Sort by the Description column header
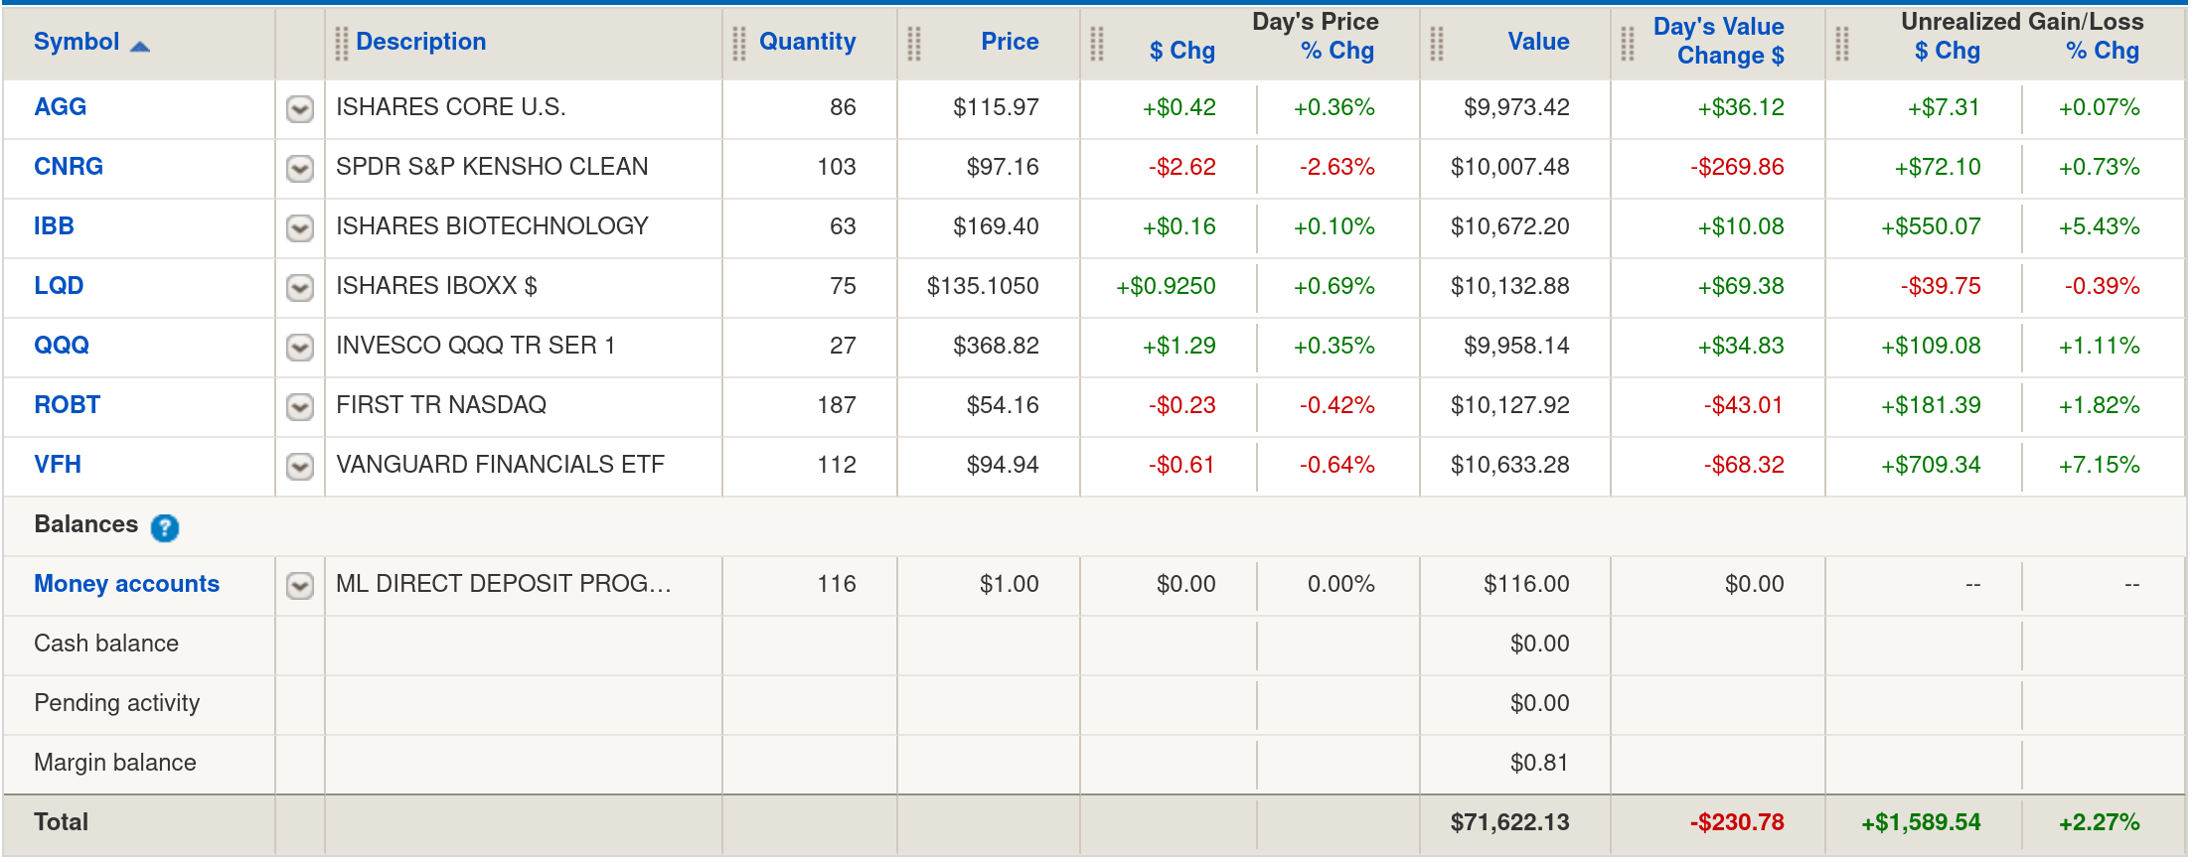Viewport: 2196px width, 862px height. tap(420, 42)
